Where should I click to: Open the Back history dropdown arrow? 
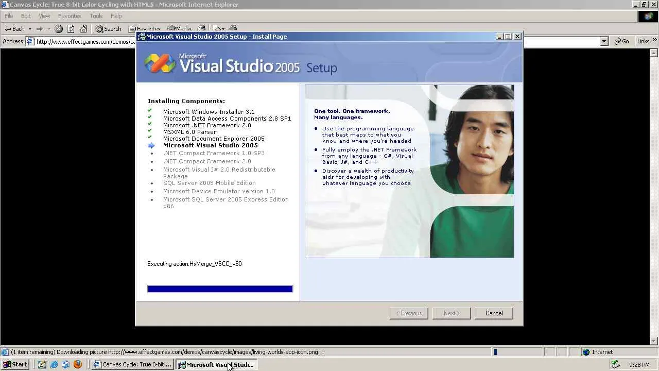pyautogui.click(x=30, y=29)
